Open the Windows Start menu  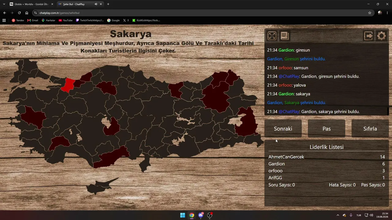183,215
